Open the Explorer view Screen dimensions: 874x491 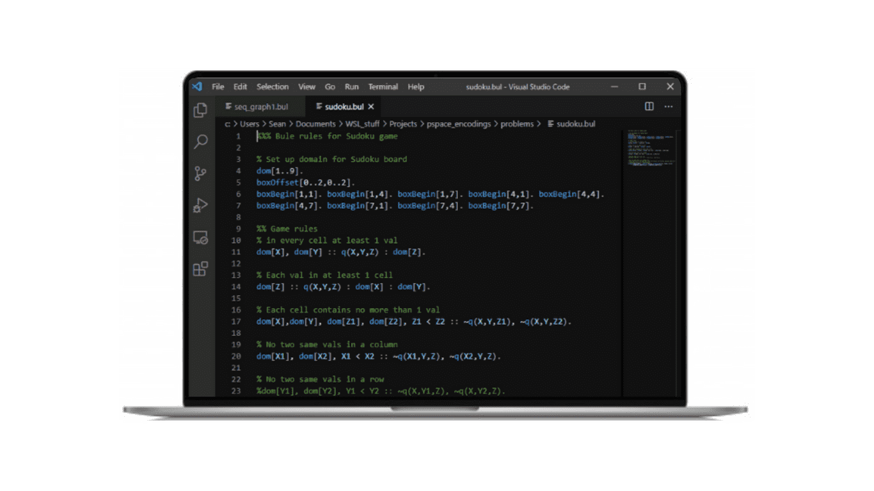pyautogui.click(x=200, y=110)
